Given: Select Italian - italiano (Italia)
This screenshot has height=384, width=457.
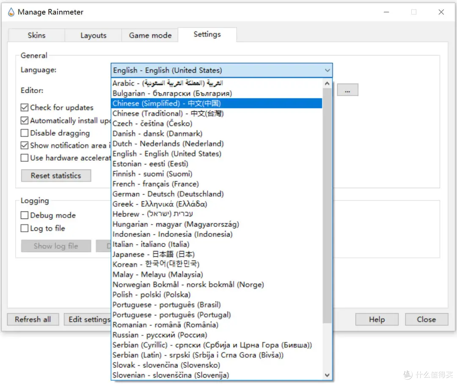Looking at the screenshot, I should tap(217, 244).
